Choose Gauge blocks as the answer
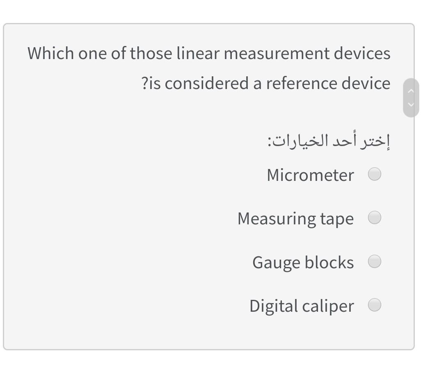The height and width of the screenshot is (388, 430). tap(374, 261)
